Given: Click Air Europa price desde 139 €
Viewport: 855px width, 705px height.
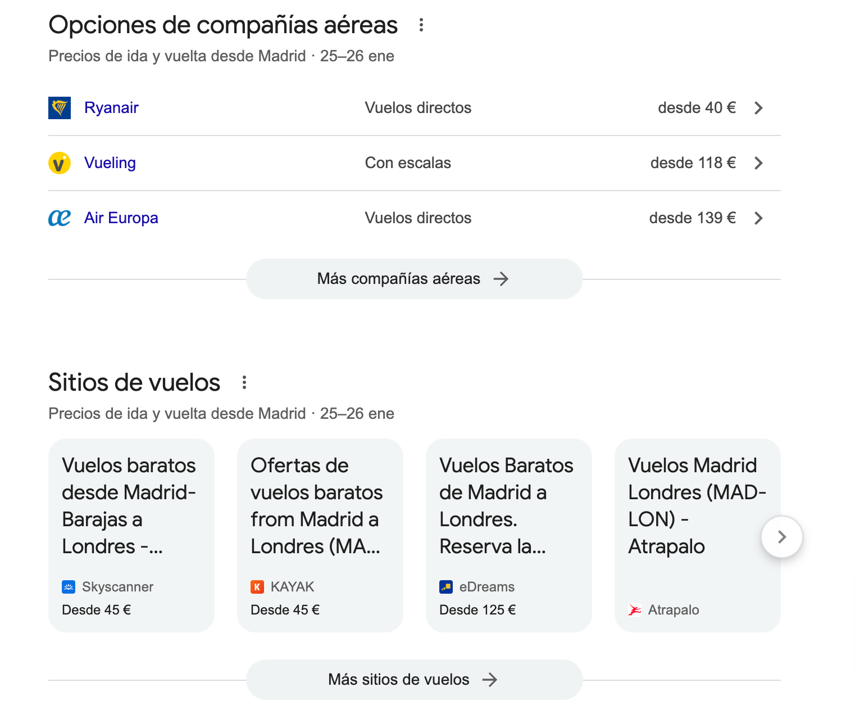Looking at the screenshot, I should pos(692,218).
